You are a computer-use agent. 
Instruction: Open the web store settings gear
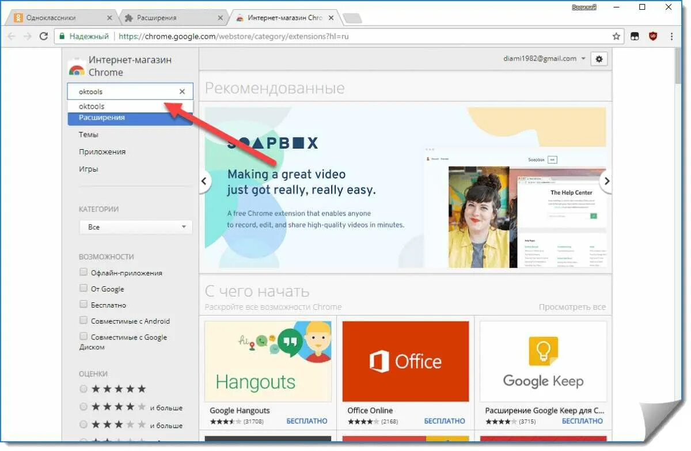(x=599, y=59)
